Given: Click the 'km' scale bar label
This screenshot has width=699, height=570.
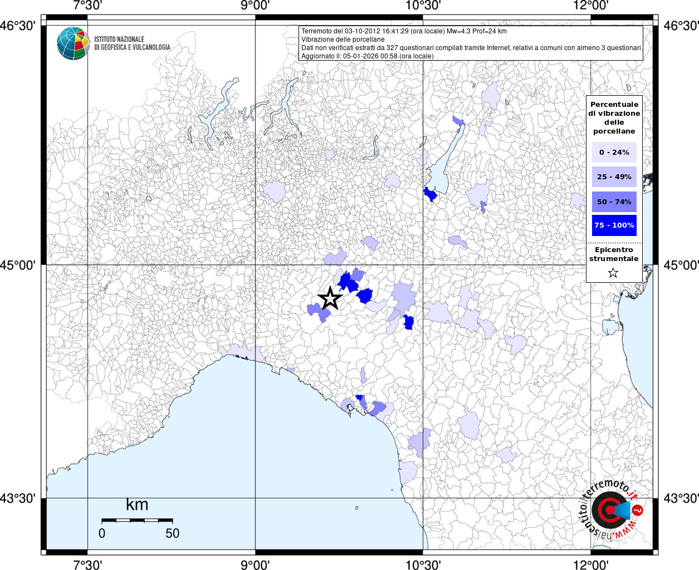Looking at the screenshot, I should (137, 504).
